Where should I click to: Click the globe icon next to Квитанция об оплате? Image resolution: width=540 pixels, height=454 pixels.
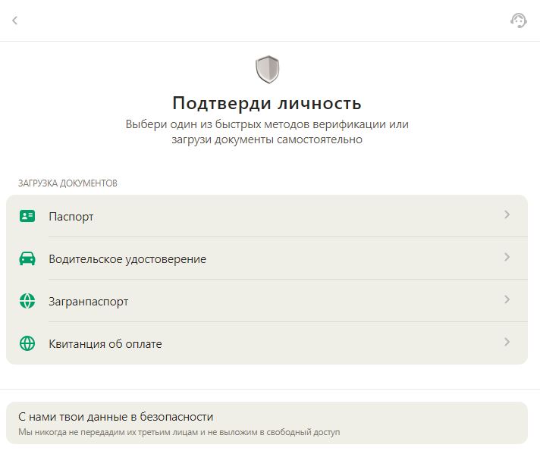[27, 343]
